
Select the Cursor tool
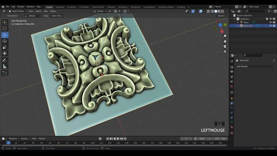tap(5, 28)
